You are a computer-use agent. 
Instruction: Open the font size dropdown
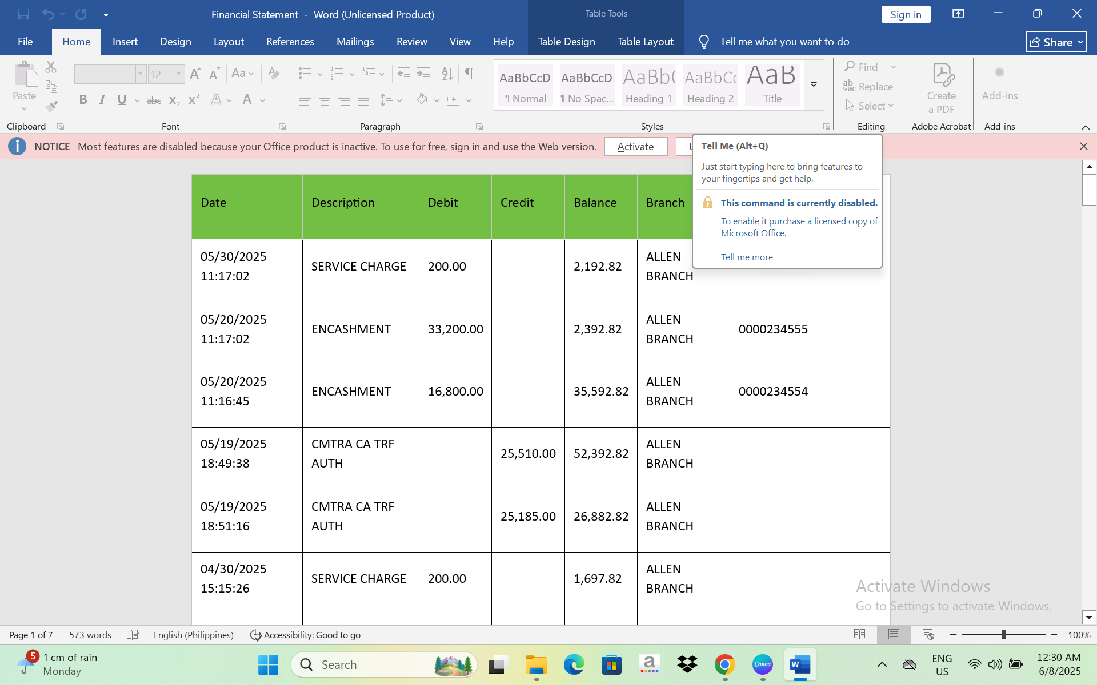click(x=178, y=74)
